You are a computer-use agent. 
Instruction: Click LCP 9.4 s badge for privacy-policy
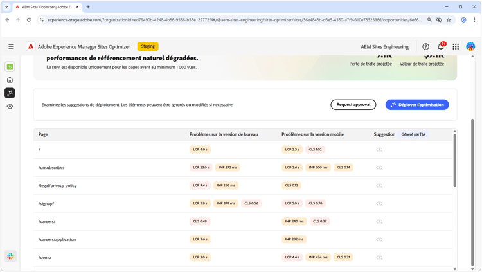[x=200, y=186]
